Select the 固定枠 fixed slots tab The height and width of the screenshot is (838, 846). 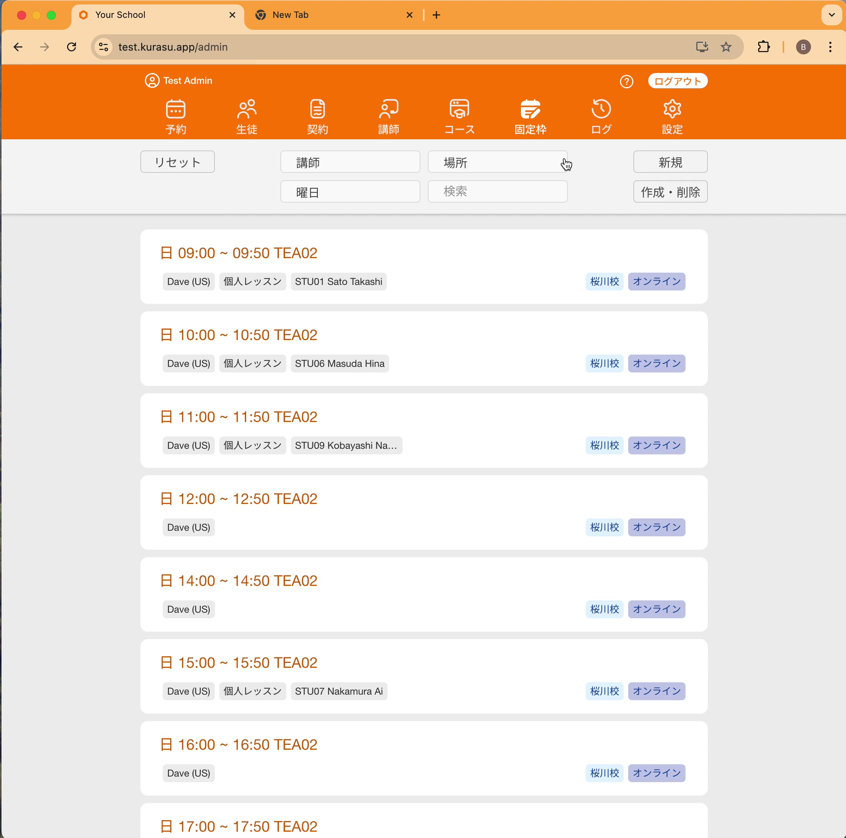point(530,116)
